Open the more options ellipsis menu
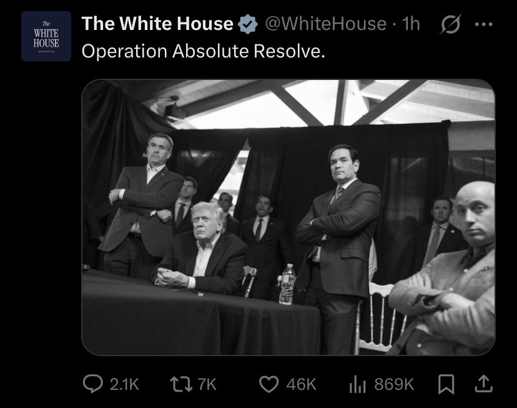Screen dimensions: 517x408 click(484, 24)
